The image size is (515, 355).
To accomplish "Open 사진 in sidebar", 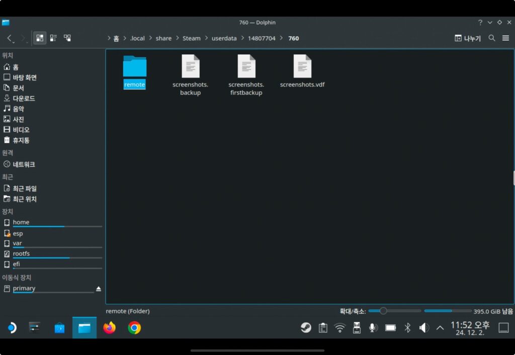I will coord(52,119).
